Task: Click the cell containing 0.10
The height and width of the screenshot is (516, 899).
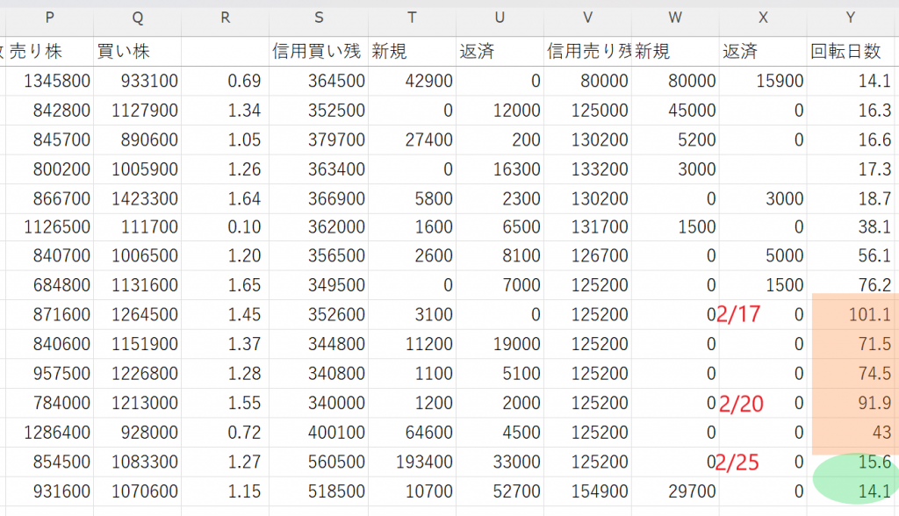Action: click(225, 227)
